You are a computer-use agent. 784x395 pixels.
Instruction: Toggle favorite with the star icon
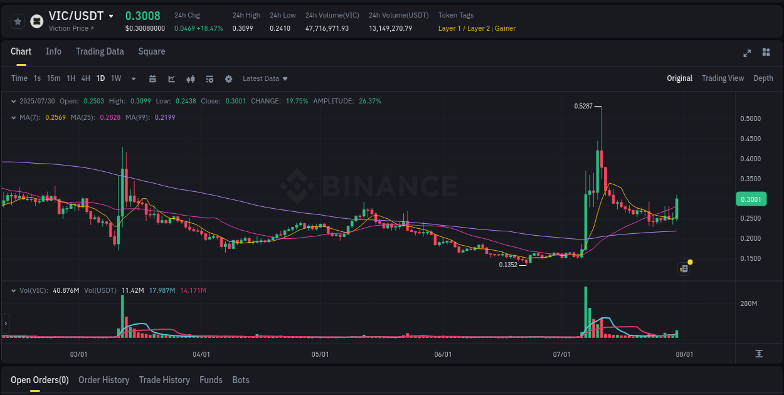(x=18, y=21)
